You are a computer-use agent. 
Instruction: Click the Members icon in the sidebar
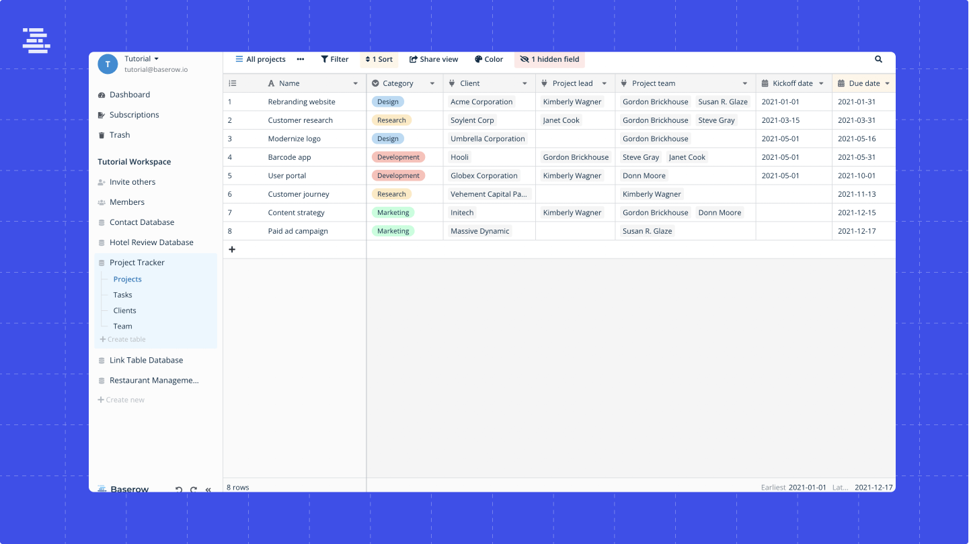click(102, 202)
